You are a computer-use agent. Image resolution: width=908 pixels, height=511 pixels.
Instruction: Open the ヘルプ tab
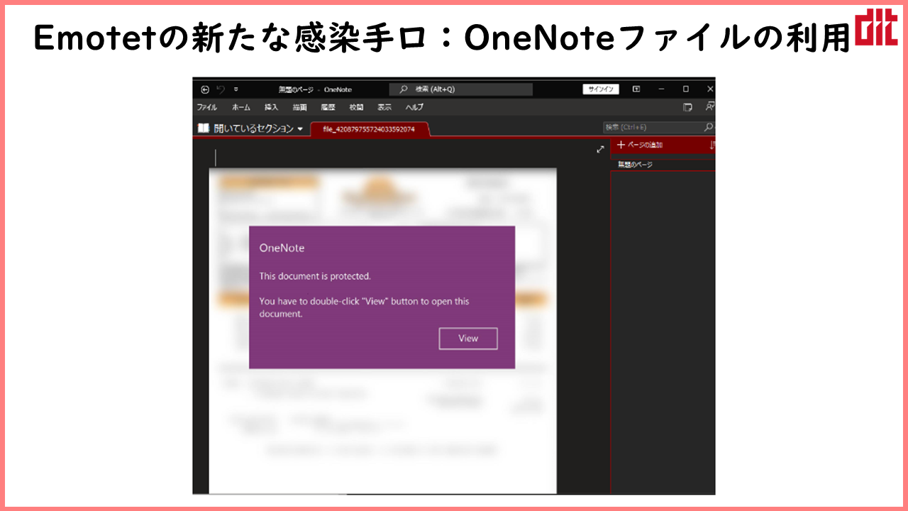414,107
